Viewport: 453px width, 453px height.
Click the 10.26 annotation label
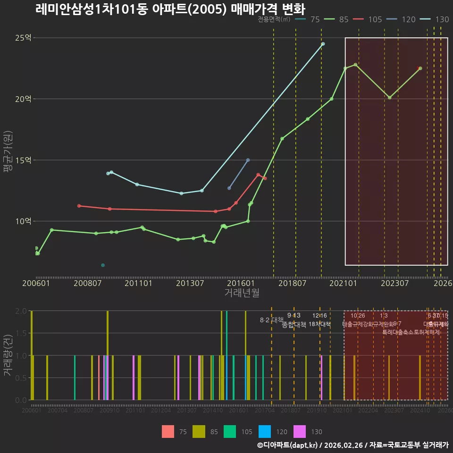[x=358, y=316]
